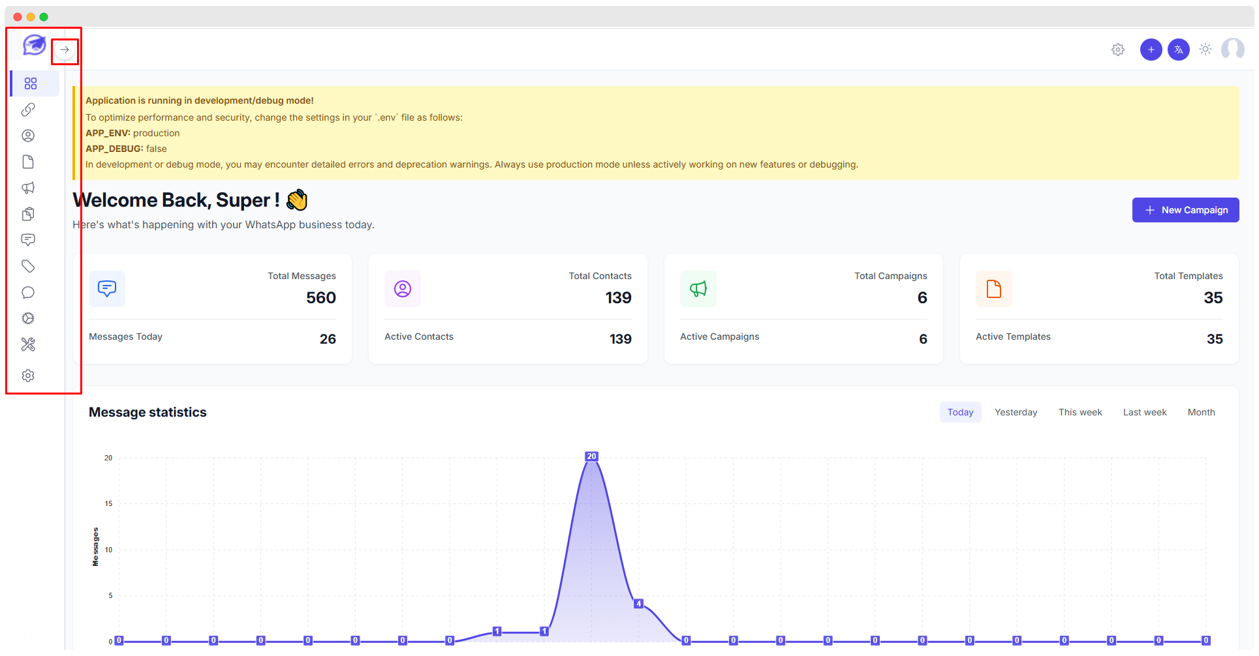Click the macOS green maximize window button

tap(44, 17)
